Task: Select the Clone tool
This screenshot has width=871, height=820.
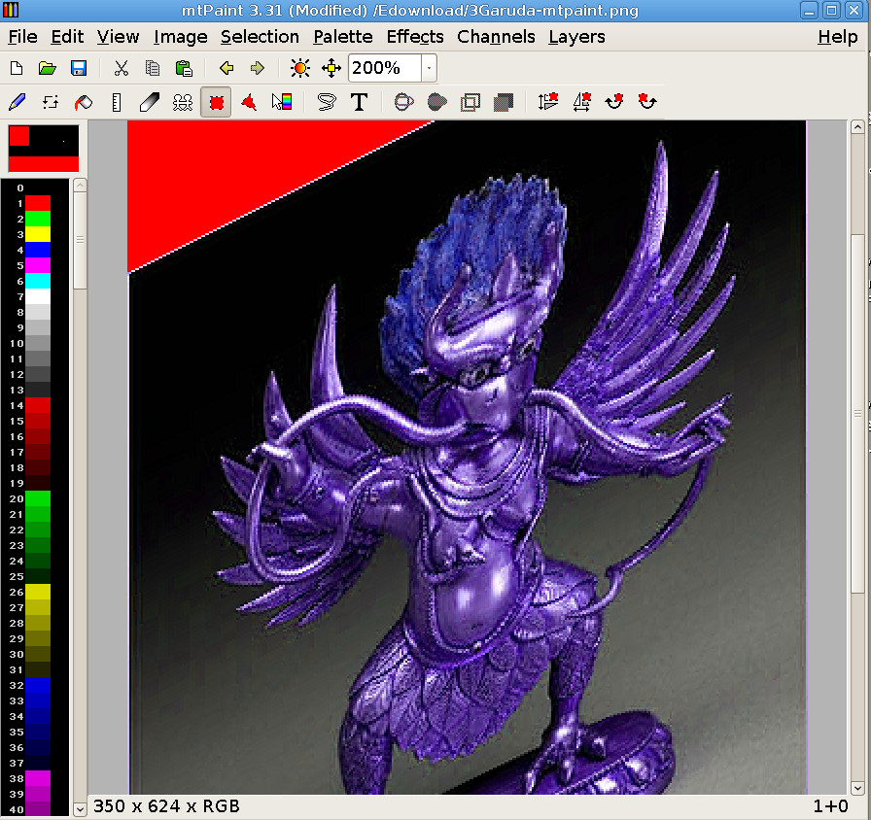Action: pos(183,102)
